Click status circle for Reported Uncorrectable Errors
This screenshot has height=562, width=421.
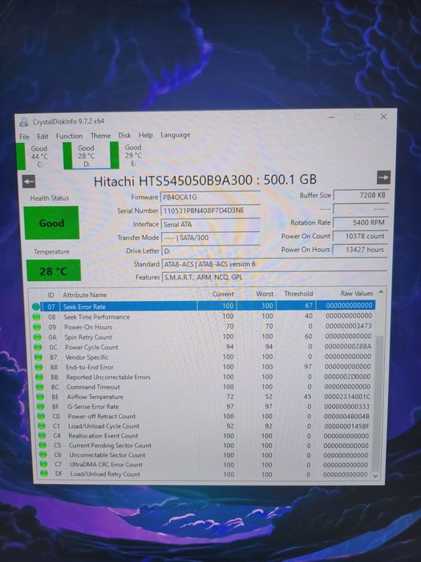click(39, 377)
